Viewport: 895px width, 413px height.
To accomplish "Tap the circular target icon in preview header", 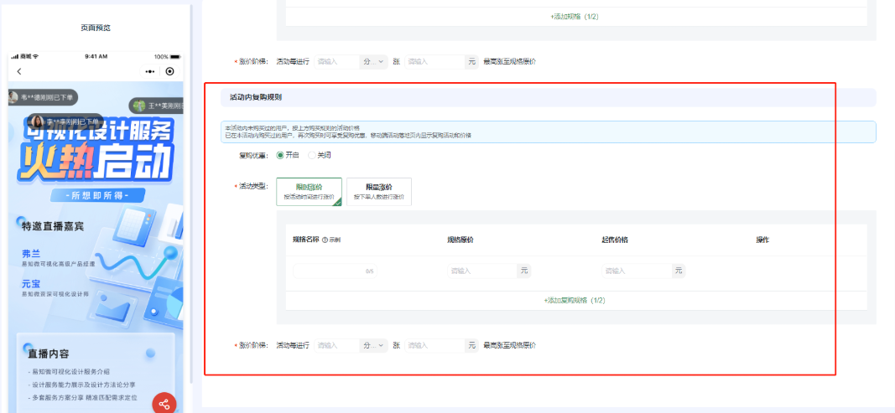I will (x=170, y=72).
